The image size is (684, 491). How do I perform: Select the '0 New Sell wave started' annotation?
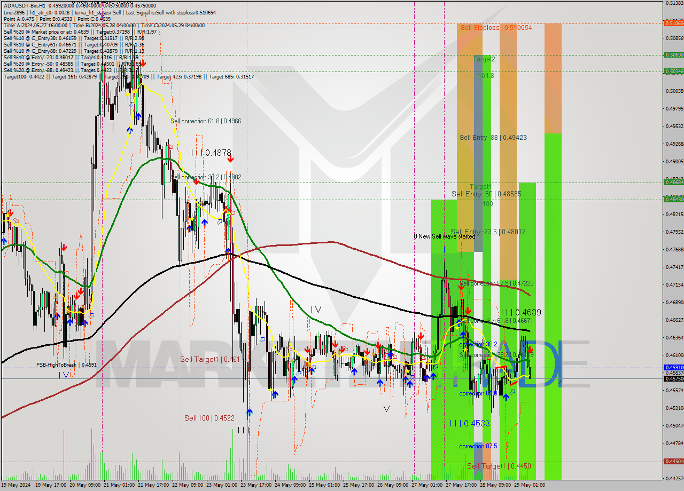click(444, 236)
